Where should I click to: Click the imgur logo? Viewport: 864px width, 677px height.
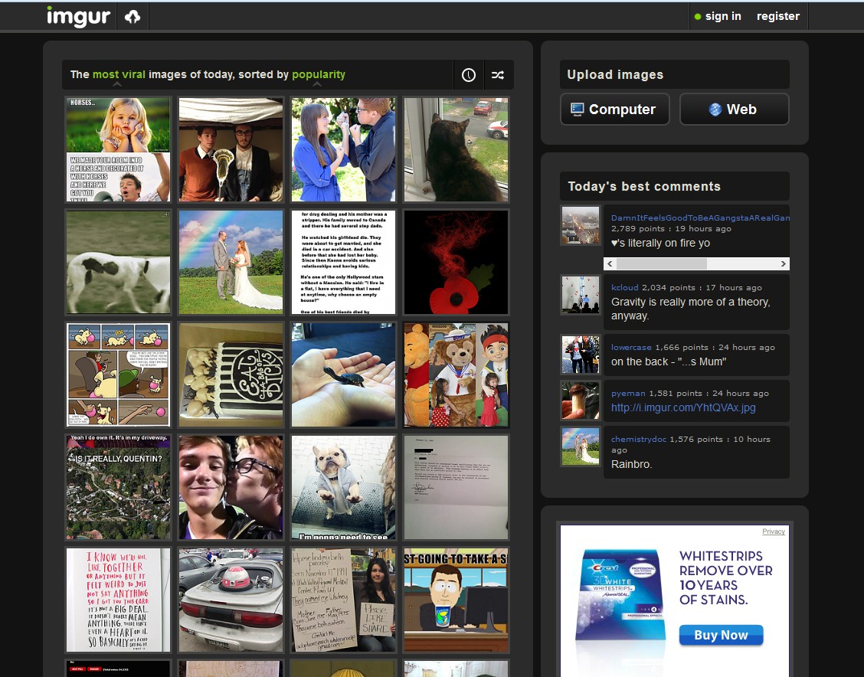pos(80,16)
